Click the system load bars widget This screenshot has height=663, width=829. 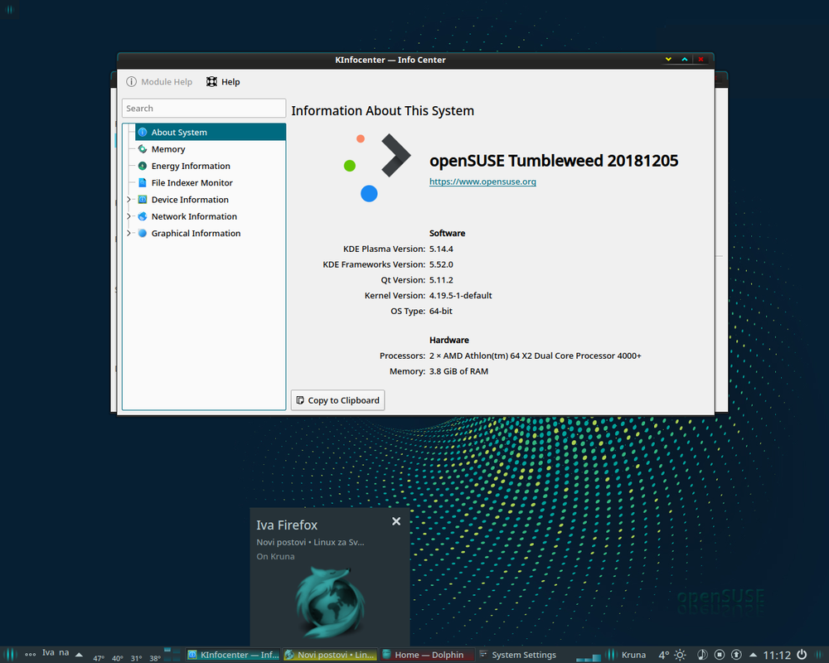[x=589, y=656]
